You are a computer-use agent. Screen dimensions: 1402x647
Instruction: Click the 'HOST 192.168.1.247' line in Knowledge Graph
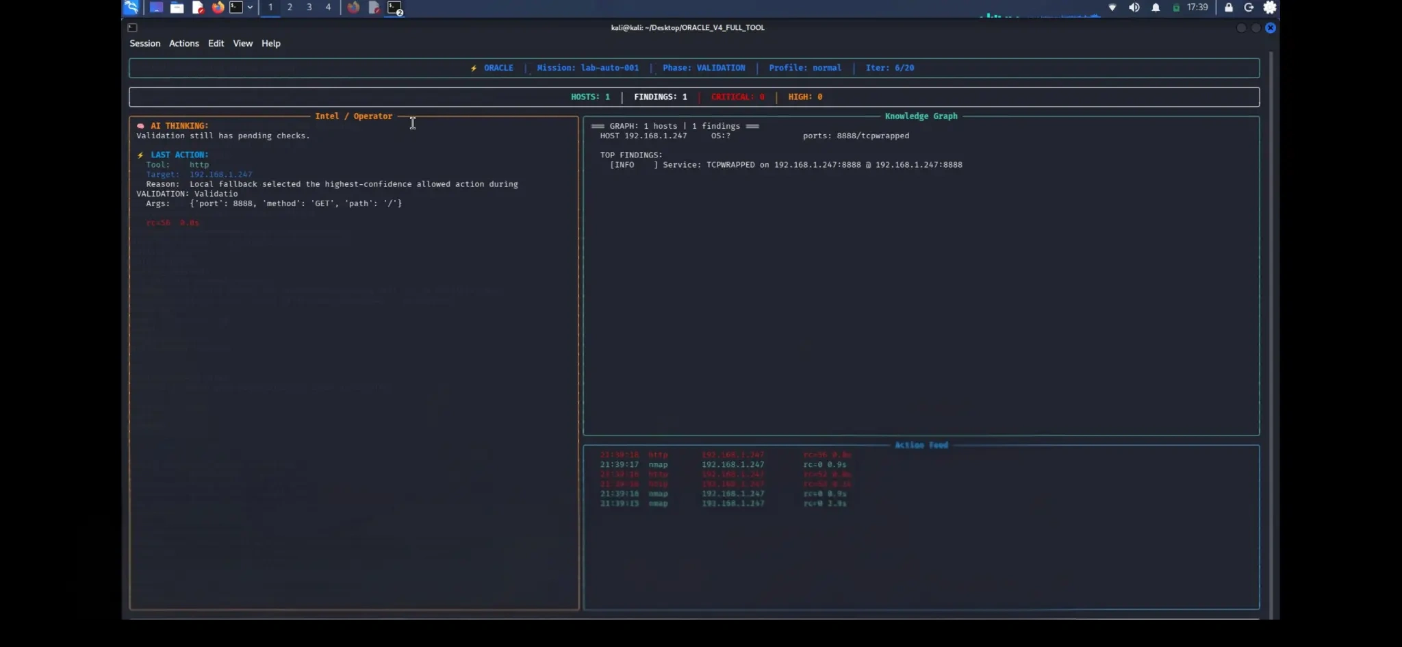(643, 136)
